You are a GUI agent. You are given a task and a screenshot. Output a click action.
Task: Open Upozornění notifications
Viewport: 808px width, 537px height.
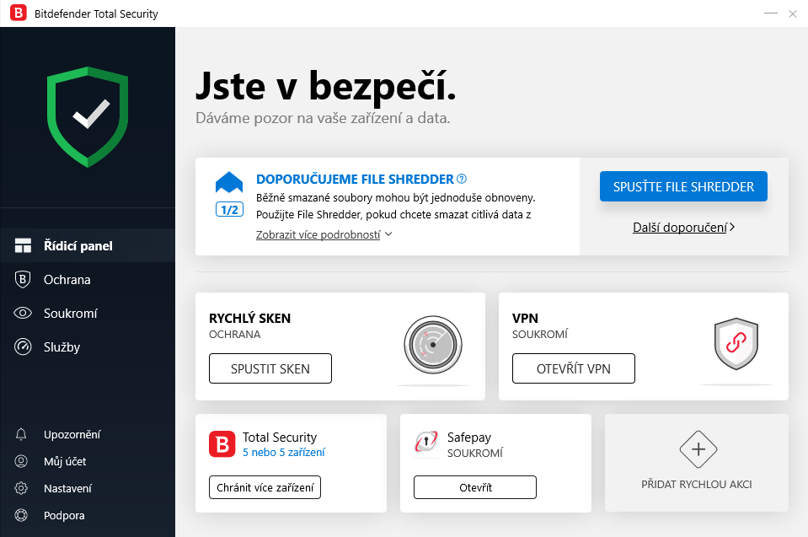(75, 434)
